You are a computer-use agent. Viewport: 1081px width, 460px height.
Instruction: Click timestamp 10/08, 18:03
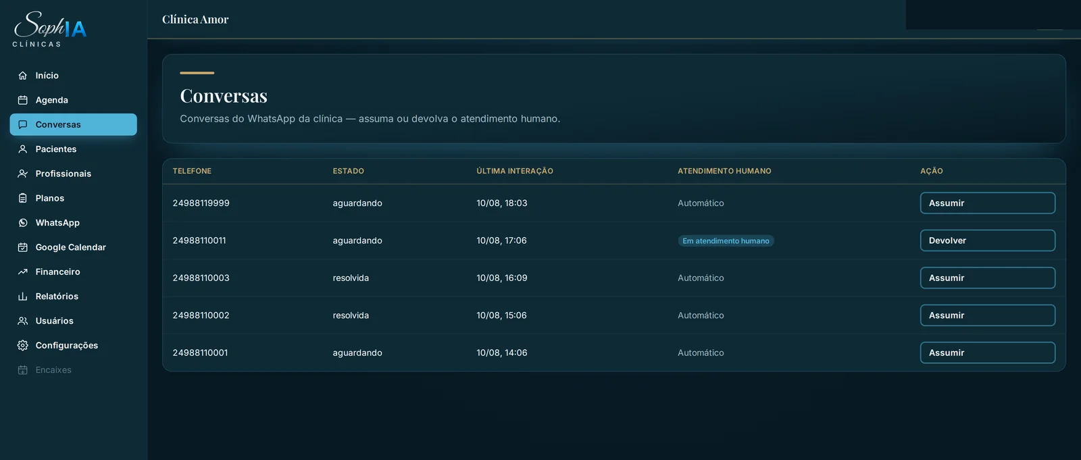click(502, 203)
